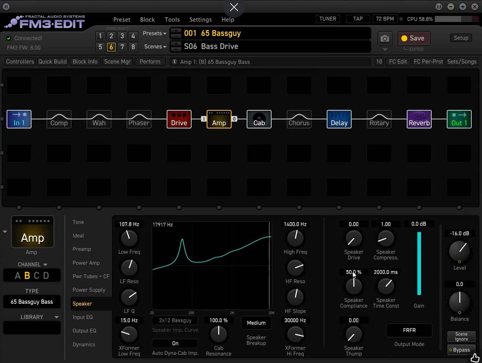Select amp channel A
The width and height of the screenshot is (482, 363).
(x=18, y=276)
